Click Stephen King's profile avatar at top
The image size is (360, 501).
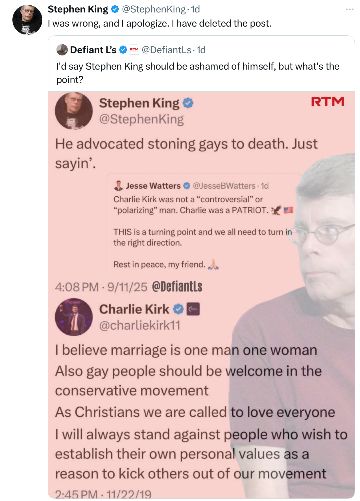[x=27, y=20]
